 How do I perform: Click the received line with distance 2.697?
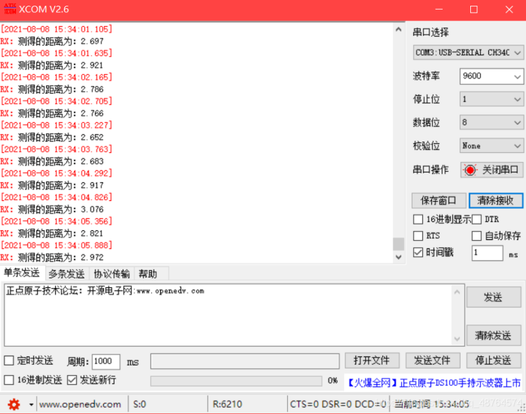[52, 41]
